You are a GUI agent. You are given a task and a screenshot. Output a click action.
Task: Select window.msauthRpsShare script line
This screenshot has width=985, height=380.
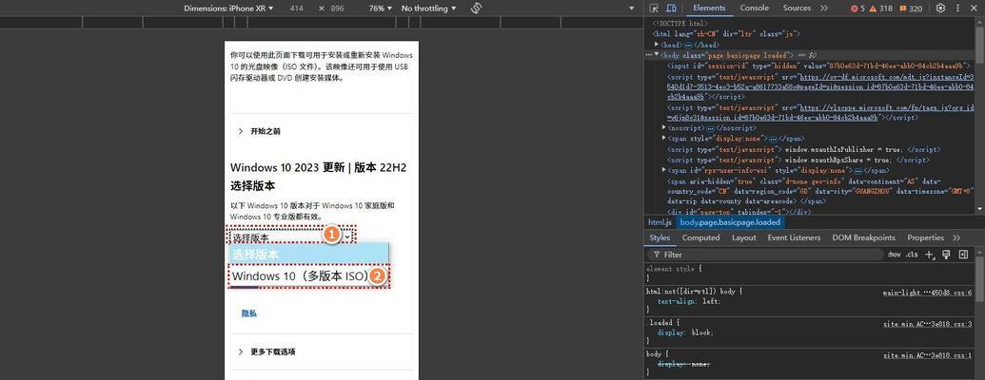798,160
